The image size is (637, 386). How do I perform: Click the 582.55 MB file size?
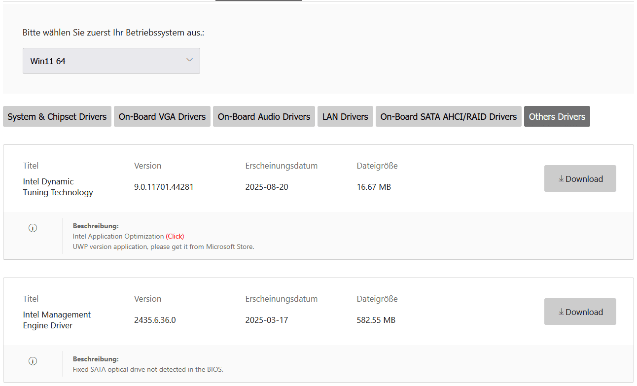pyautogui.click(x=376, y=320)
